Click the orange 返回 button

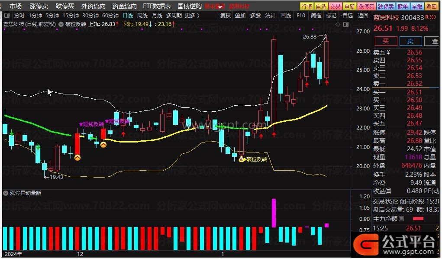click(x=432, y=6)
